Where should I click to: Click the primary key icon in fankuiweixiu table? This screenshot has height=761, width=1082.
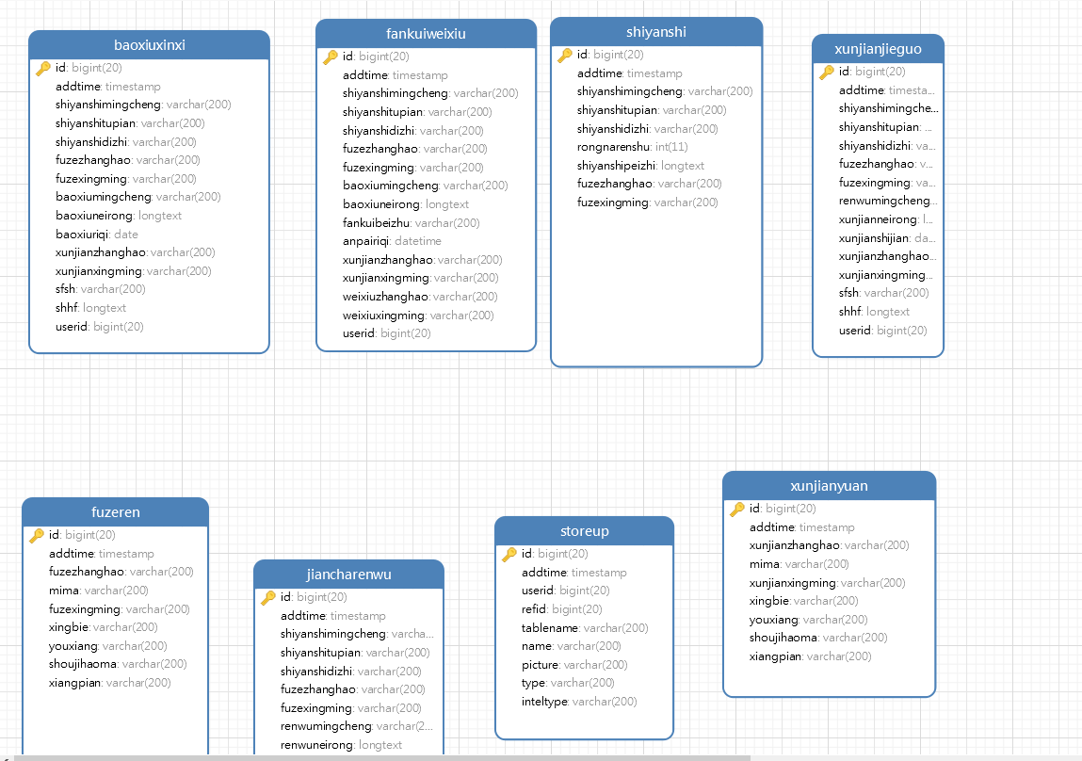(x=330, y=57)
